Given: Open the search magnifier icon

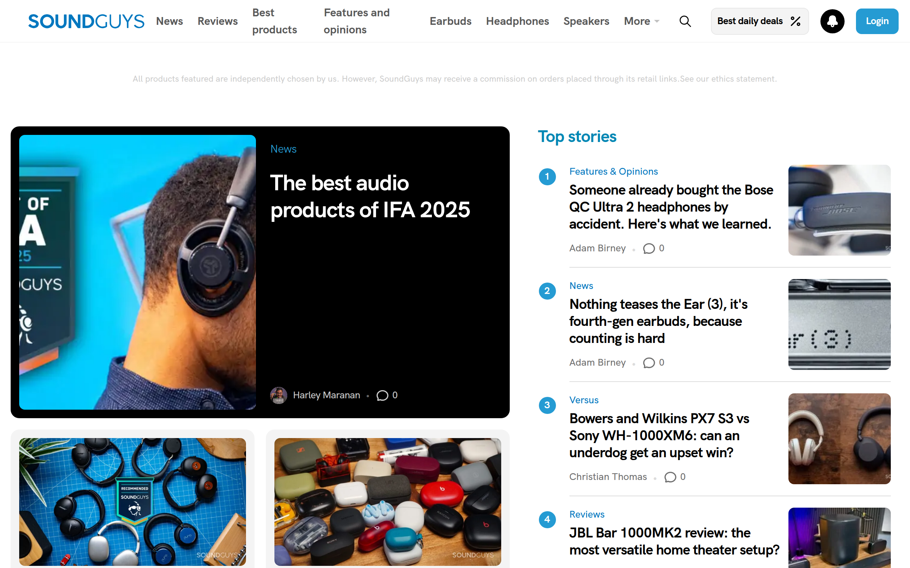Looking at the screenshot, I should coord(685,21).
